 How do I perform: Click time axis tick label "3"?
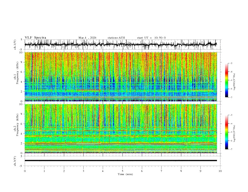click(83, 171)
